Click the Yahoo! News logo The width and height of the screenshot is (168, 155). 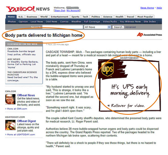(x=28, y=9)
